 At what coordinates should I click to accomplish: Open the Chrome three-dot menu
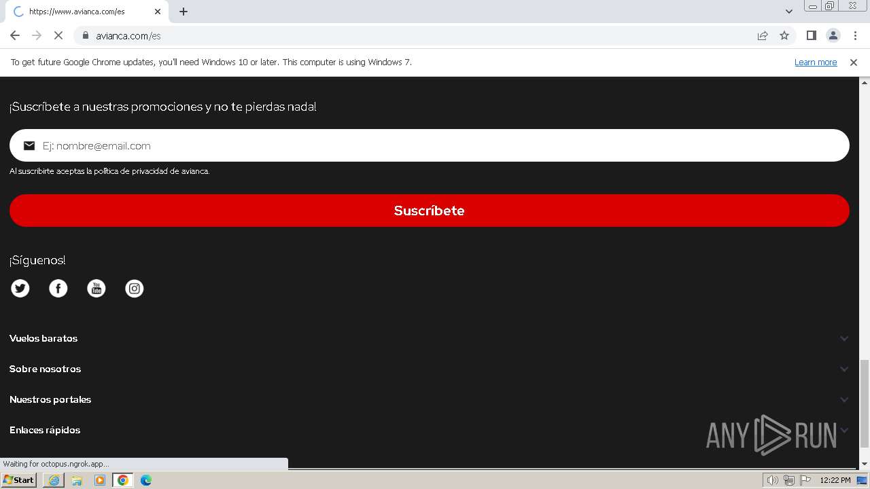click(x=855, y=35)
